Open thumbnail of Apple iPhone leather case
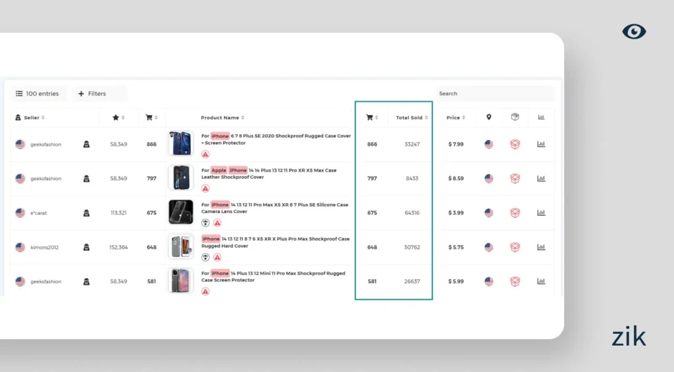This screenshot has height=372, width=674. coord(181,177)
